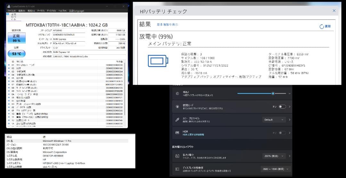The width and height of the screenshot is (346, 178).
Task: Click the color profile eyedropper icon
Action: pyautogui.click(x=177, y=120)
